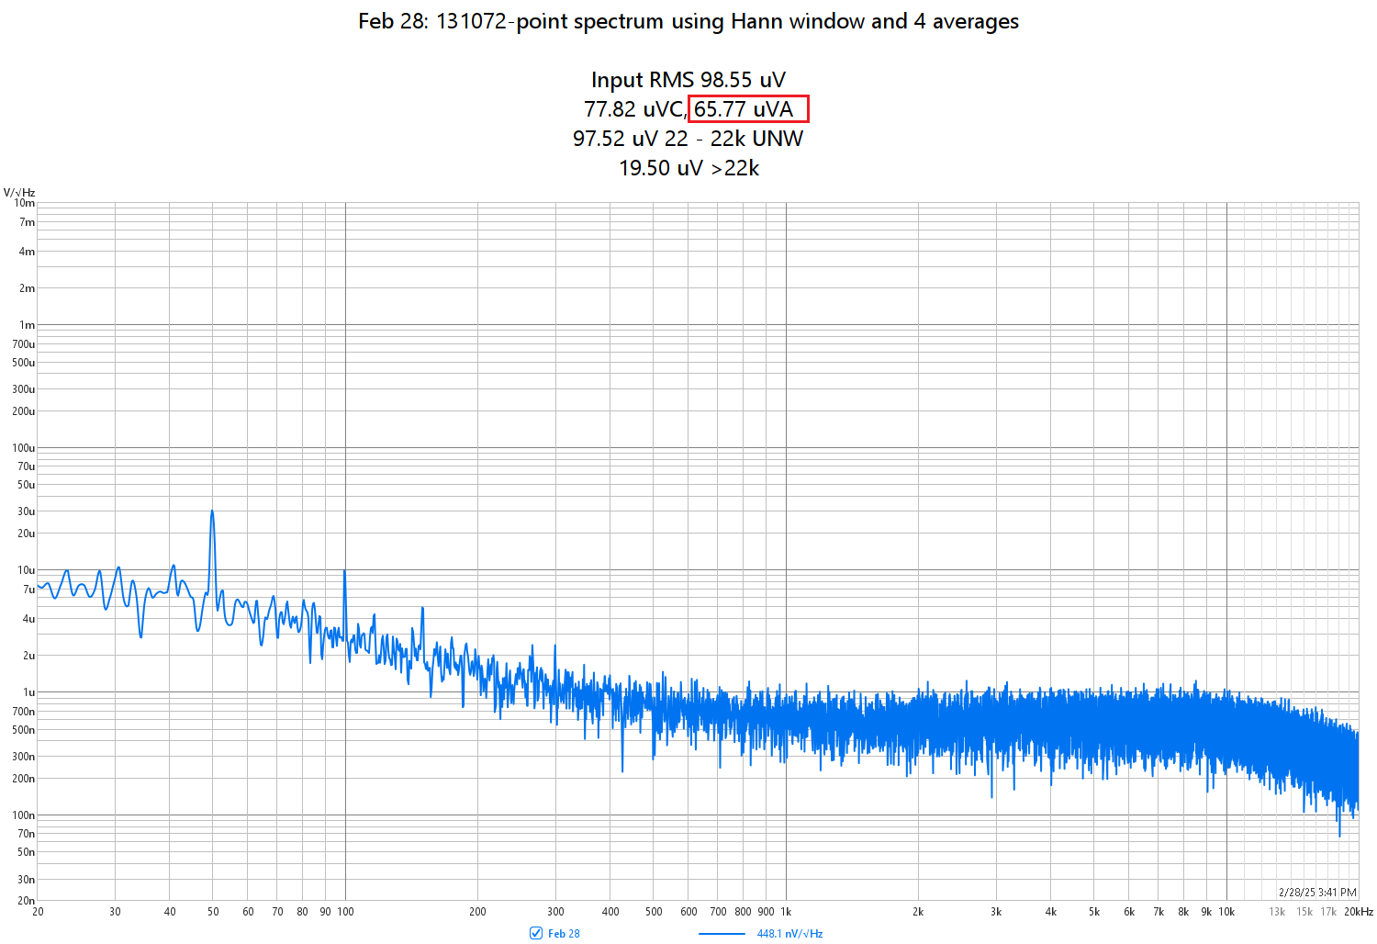
Task: Click the V/√Hz axis unit label
Action: tap(19, 193)
